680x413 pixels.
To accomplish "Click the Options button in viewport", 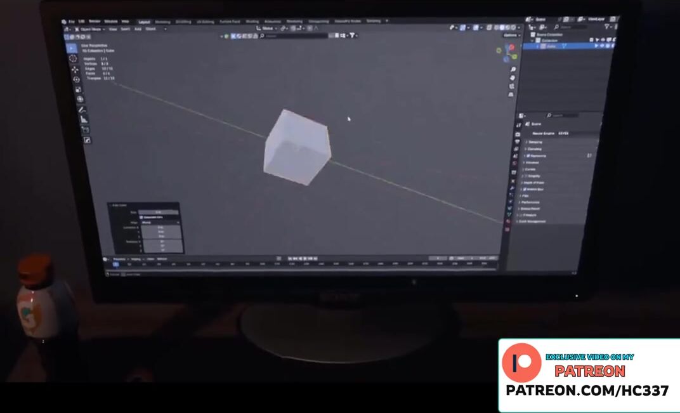I will [511, 35].
